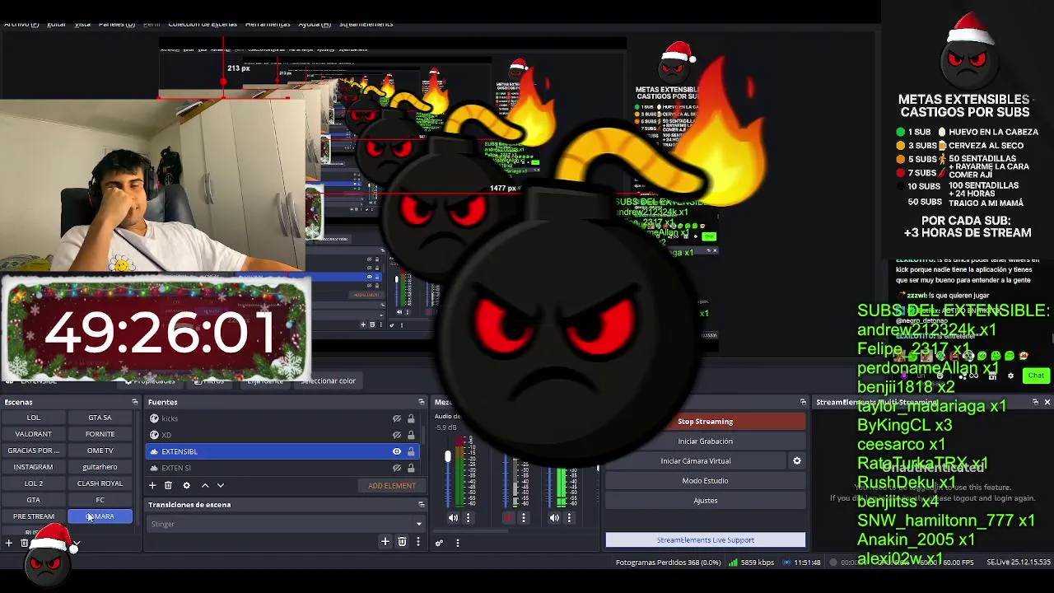Mute third audio channel speaker
Viewport: 1054px width, 593px height.
(554, 518)
